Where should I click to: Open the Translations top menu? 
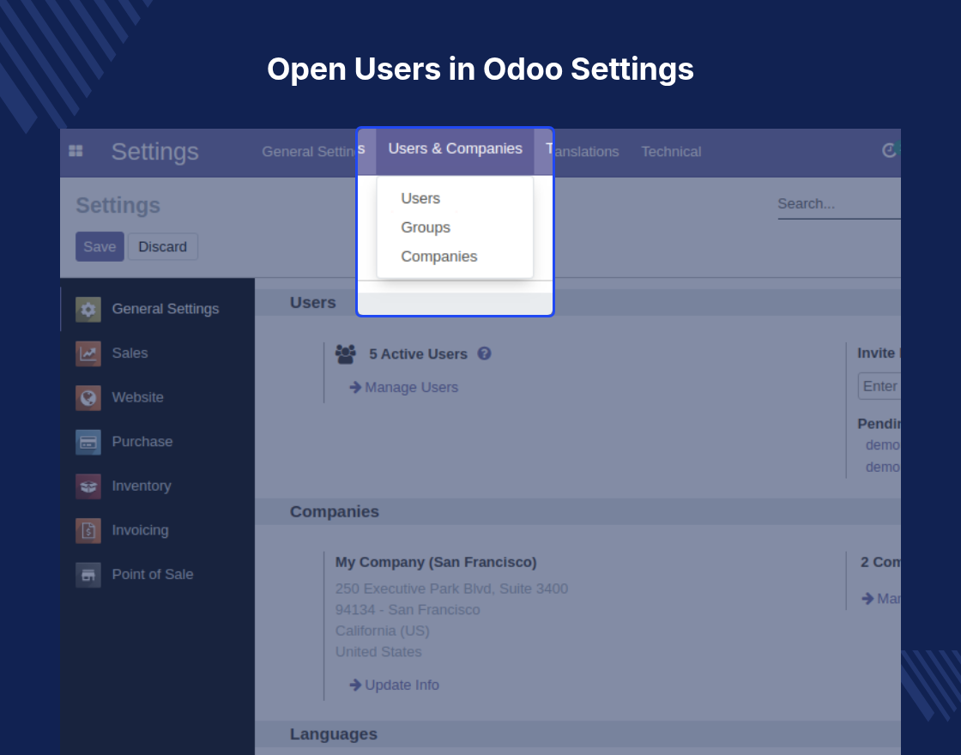pyautogui.click(x=583, y=151)
